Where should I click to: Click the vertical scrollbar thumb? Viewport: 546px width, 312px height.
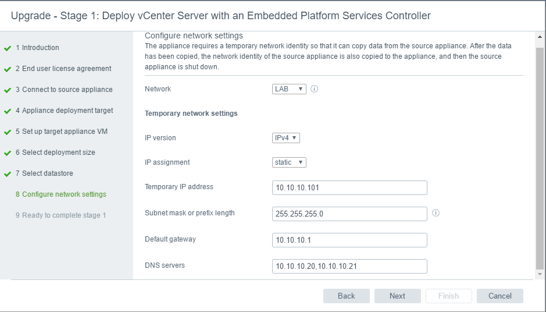click(x=540, y=155)
